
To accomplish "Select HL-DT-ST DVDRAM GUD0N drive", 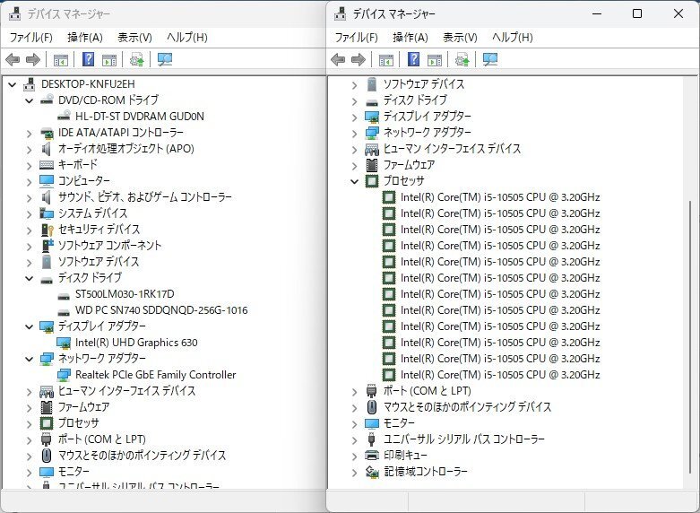I will pyautogui.click(x=140, y=117).
